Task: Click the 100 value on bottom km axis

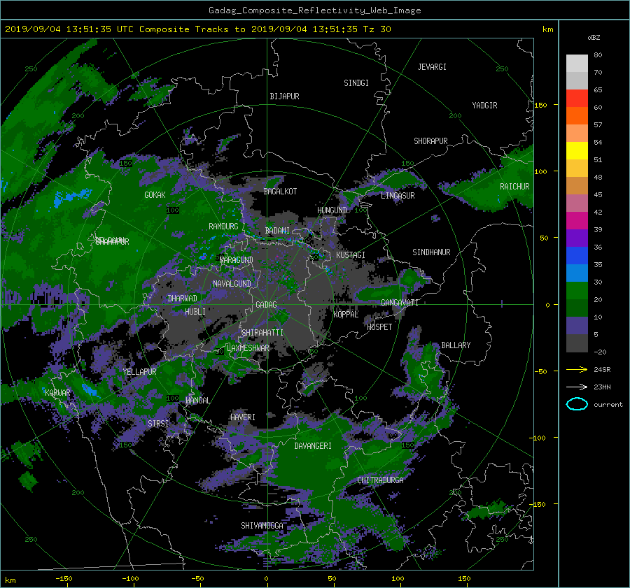Action: click(398, 578)
